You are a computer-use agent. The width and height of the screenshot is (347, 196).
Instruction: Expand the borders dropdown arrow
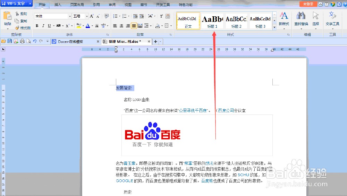click(x=171, y=26)
